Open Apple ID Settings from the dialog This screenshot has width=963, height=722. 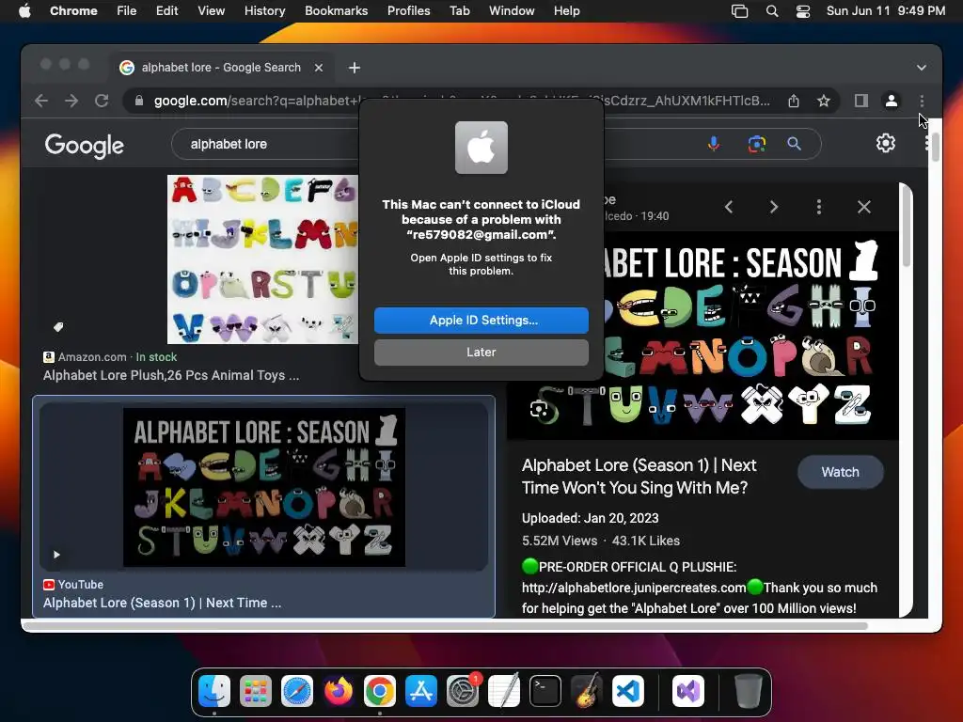click(x=481, y=320)
